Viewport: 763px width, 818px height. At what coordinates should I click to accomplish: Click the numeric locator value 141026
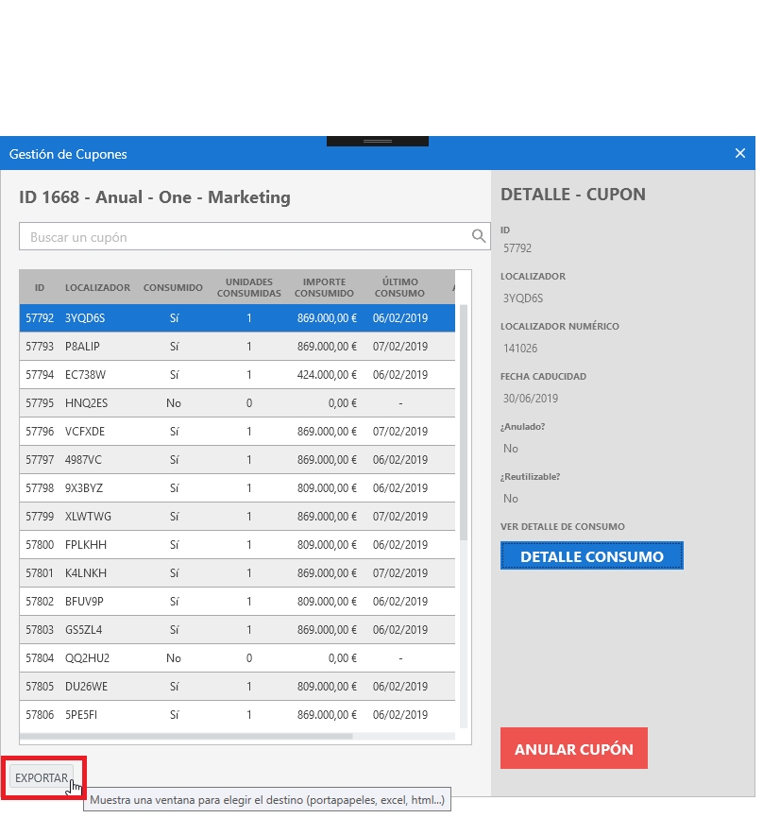pyautogui.click(x=520, y=349)
